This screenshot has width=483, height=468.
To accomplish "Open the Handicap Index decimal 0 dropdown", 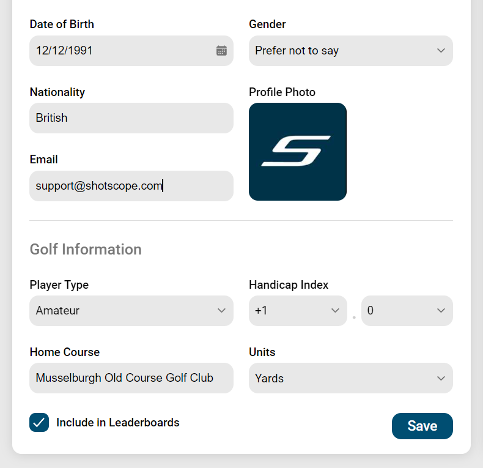I will click(407, 310).
